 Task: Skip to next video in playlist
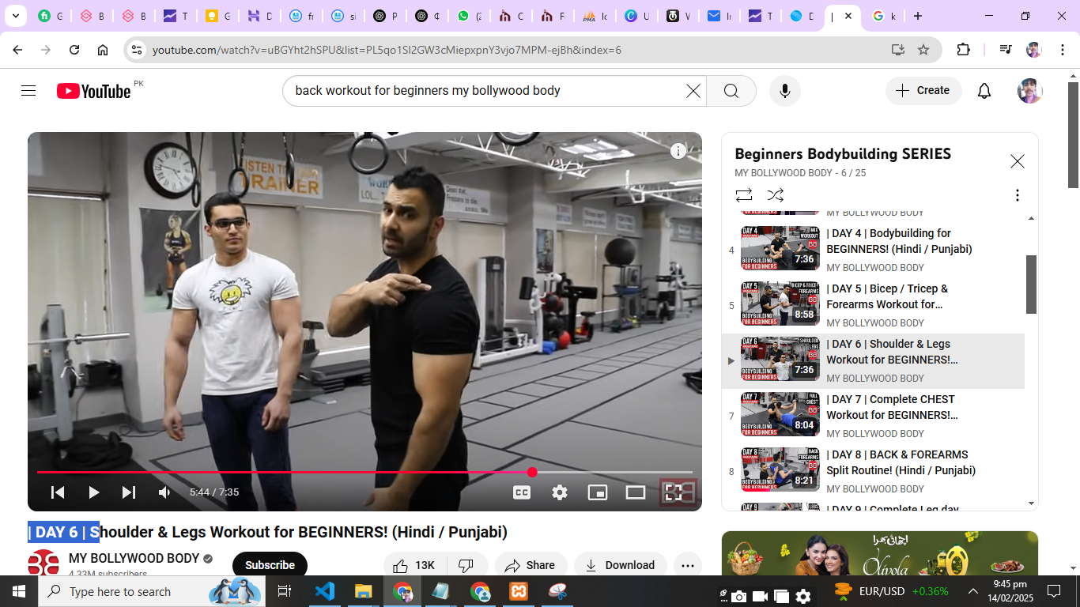click(128, 492)
